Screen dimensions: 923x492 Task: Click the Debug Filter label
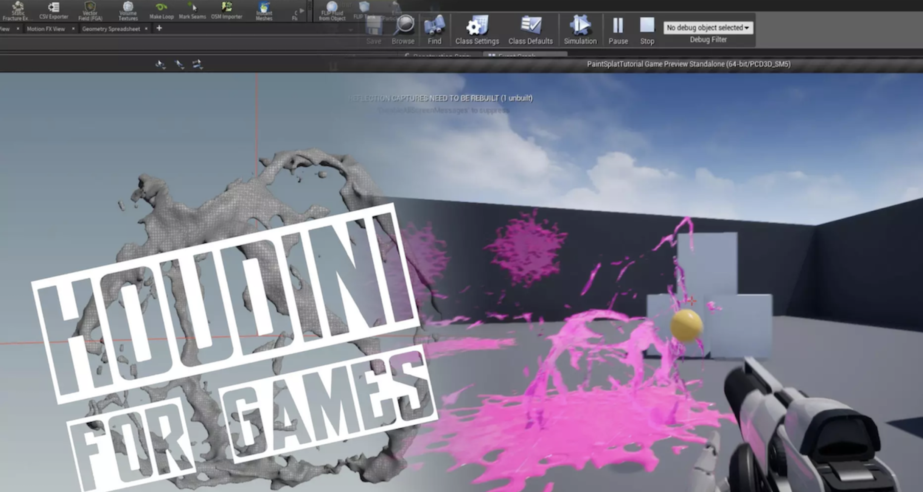[x=708, y=40]
